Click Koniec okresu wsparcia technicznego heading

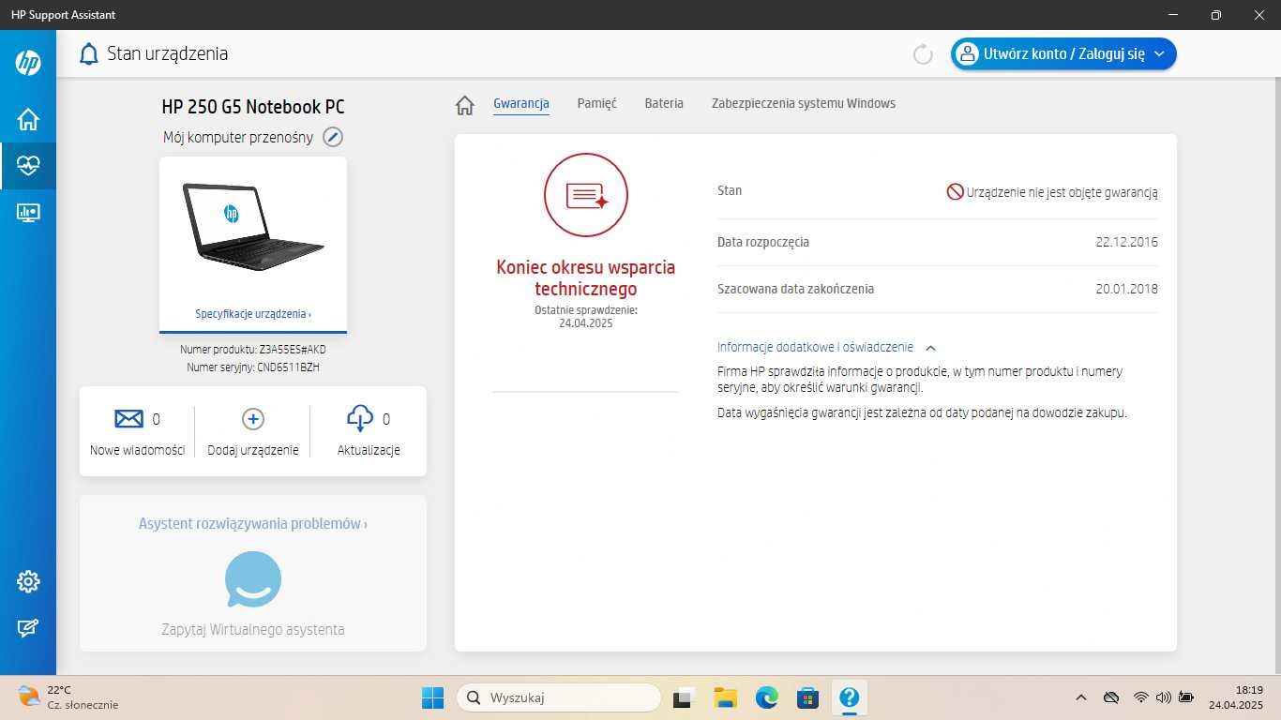(586, 278)
